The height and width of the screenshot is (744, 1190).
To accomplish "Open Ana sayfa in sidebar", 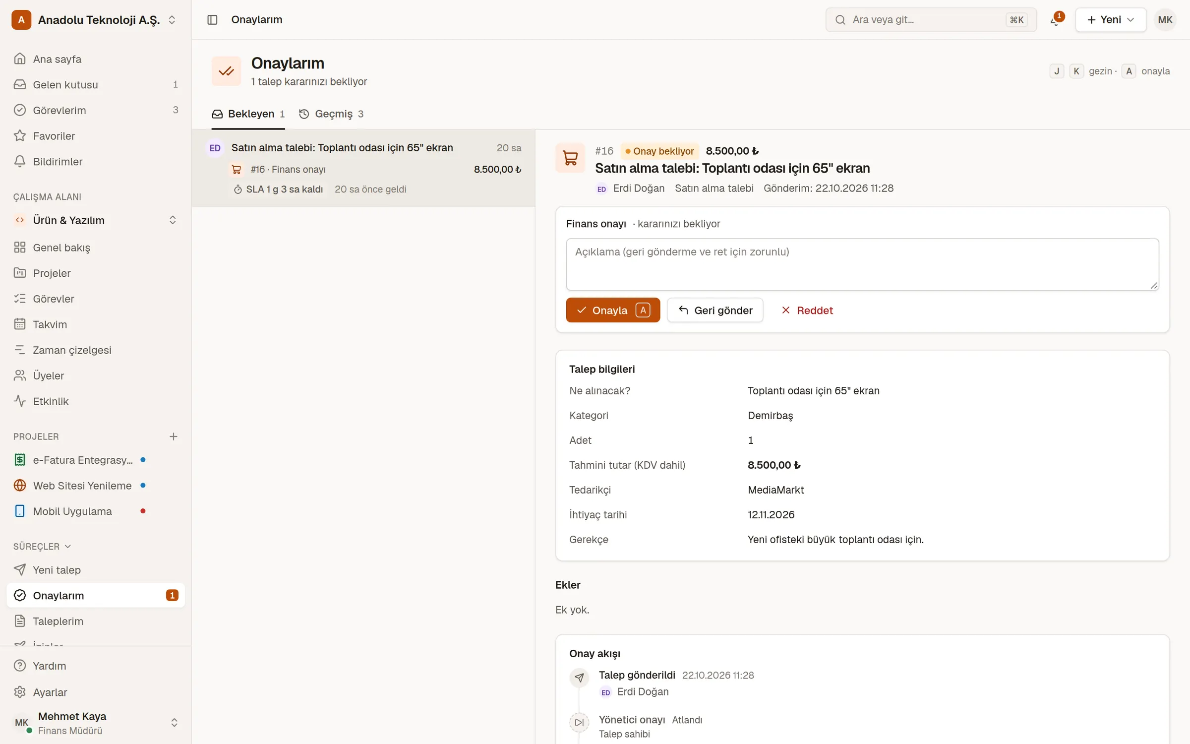I will [x=96, y=59].
